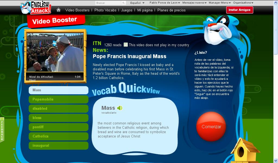The width and height of the screenshot is (278, 163).
Task: Click the Buscar search field
Action: click(x=108, y=3)
